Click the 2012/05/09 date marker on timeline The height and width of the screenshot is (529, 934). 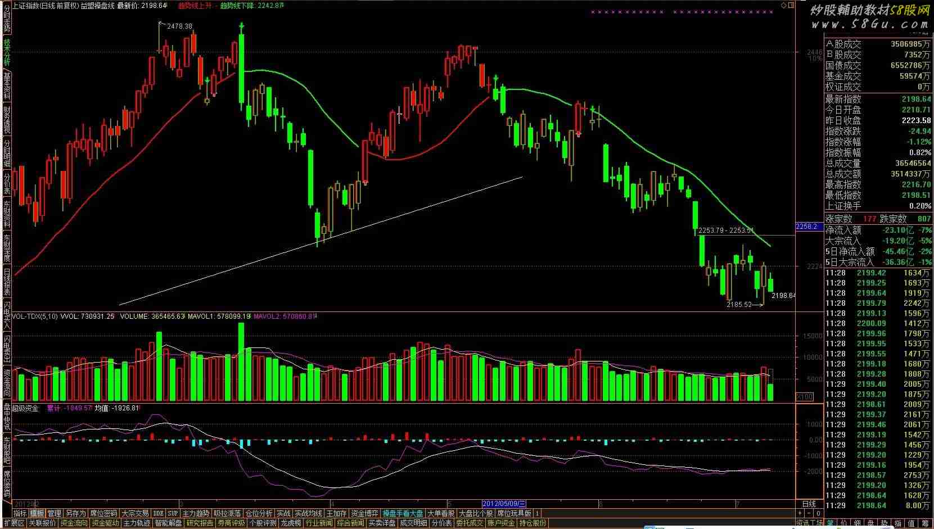click(504, 504)
